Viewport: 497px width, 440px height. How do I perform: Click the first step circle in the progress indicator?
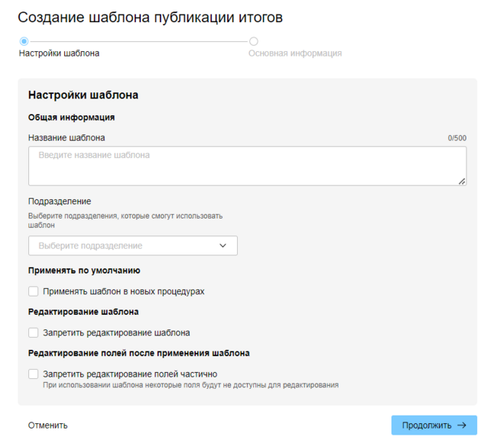pos(24,41)
